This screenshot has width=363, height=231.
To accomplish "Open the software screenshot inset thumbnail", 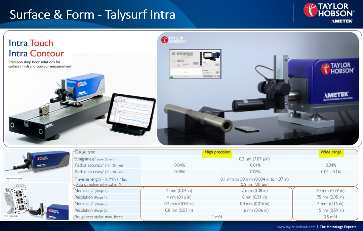I will click(x=195, y=64).
